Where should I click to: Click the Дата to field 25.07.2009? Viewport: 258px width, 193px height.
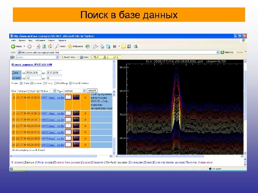(54, 73)
